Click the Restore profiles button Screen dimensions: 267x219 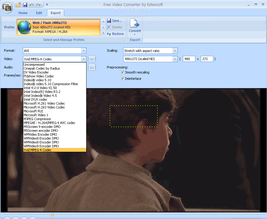pyautogui.click(x=115, y=34)
